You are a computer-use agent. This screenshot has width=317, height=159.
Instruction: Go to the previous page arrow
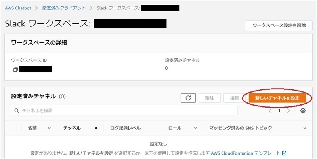pos(270,111)
